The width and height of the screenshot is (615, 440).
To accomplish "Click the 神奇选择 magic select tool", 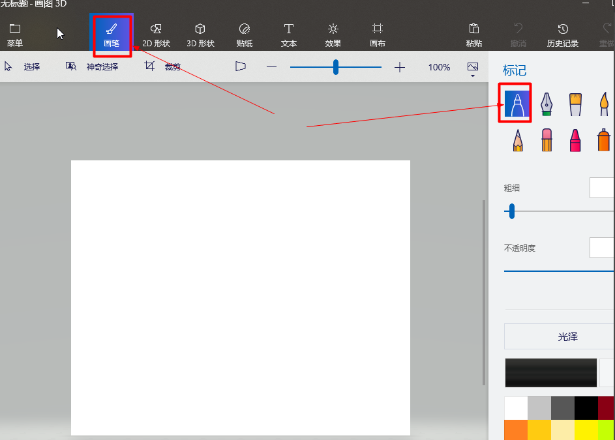I will (92, 66).
